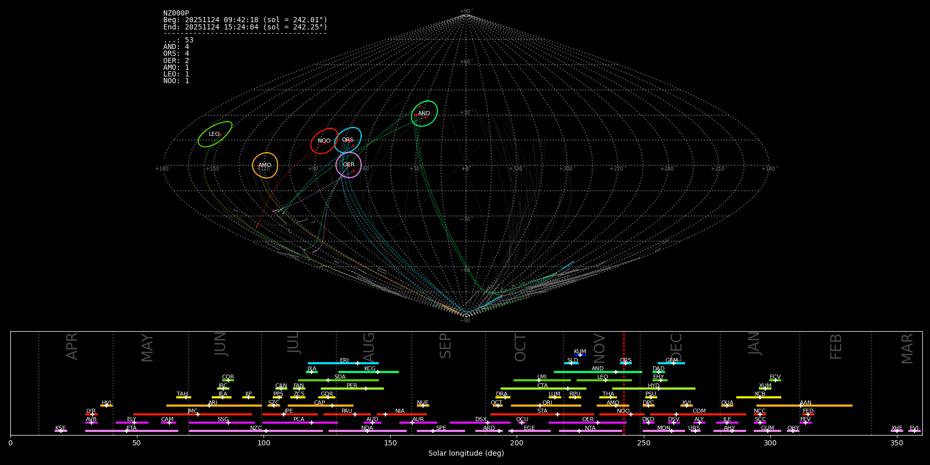
Task: Click the QUA label in the timeline
Action: (727, 403)
